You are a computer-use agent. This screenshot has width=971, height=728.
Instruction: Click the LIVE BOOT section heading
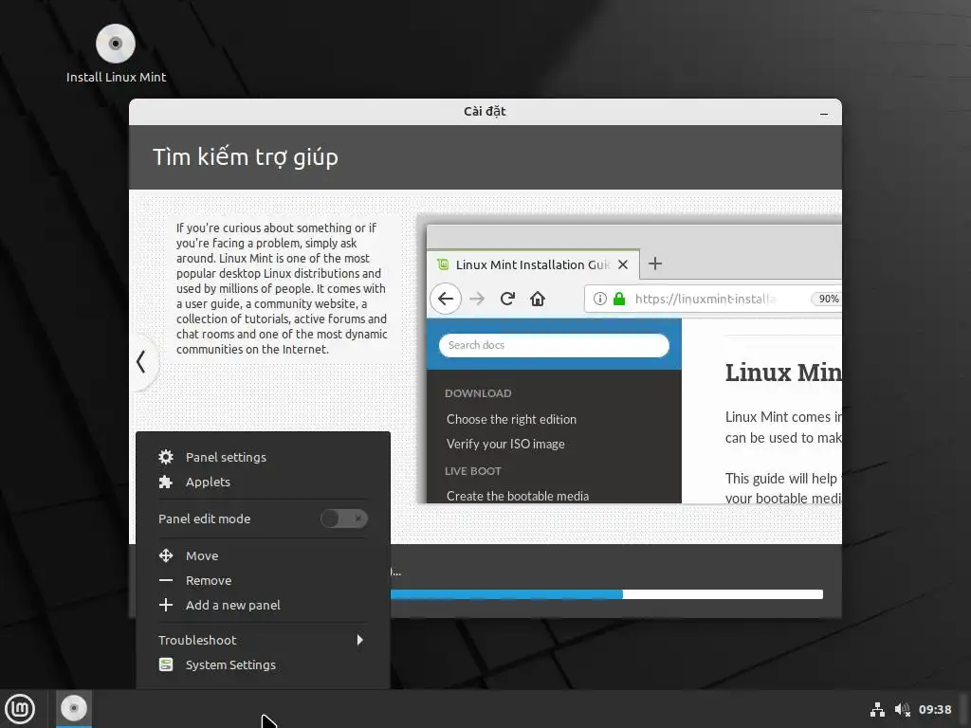(472, 471)
